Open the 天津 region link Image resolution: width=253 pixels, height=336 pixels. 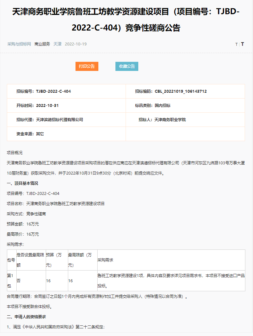pyautogui.click(x=57, y=44)
